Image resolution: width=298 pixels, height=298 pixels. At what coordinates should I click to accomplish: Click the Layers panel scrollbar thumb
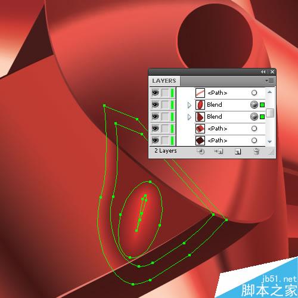[270, 113]
